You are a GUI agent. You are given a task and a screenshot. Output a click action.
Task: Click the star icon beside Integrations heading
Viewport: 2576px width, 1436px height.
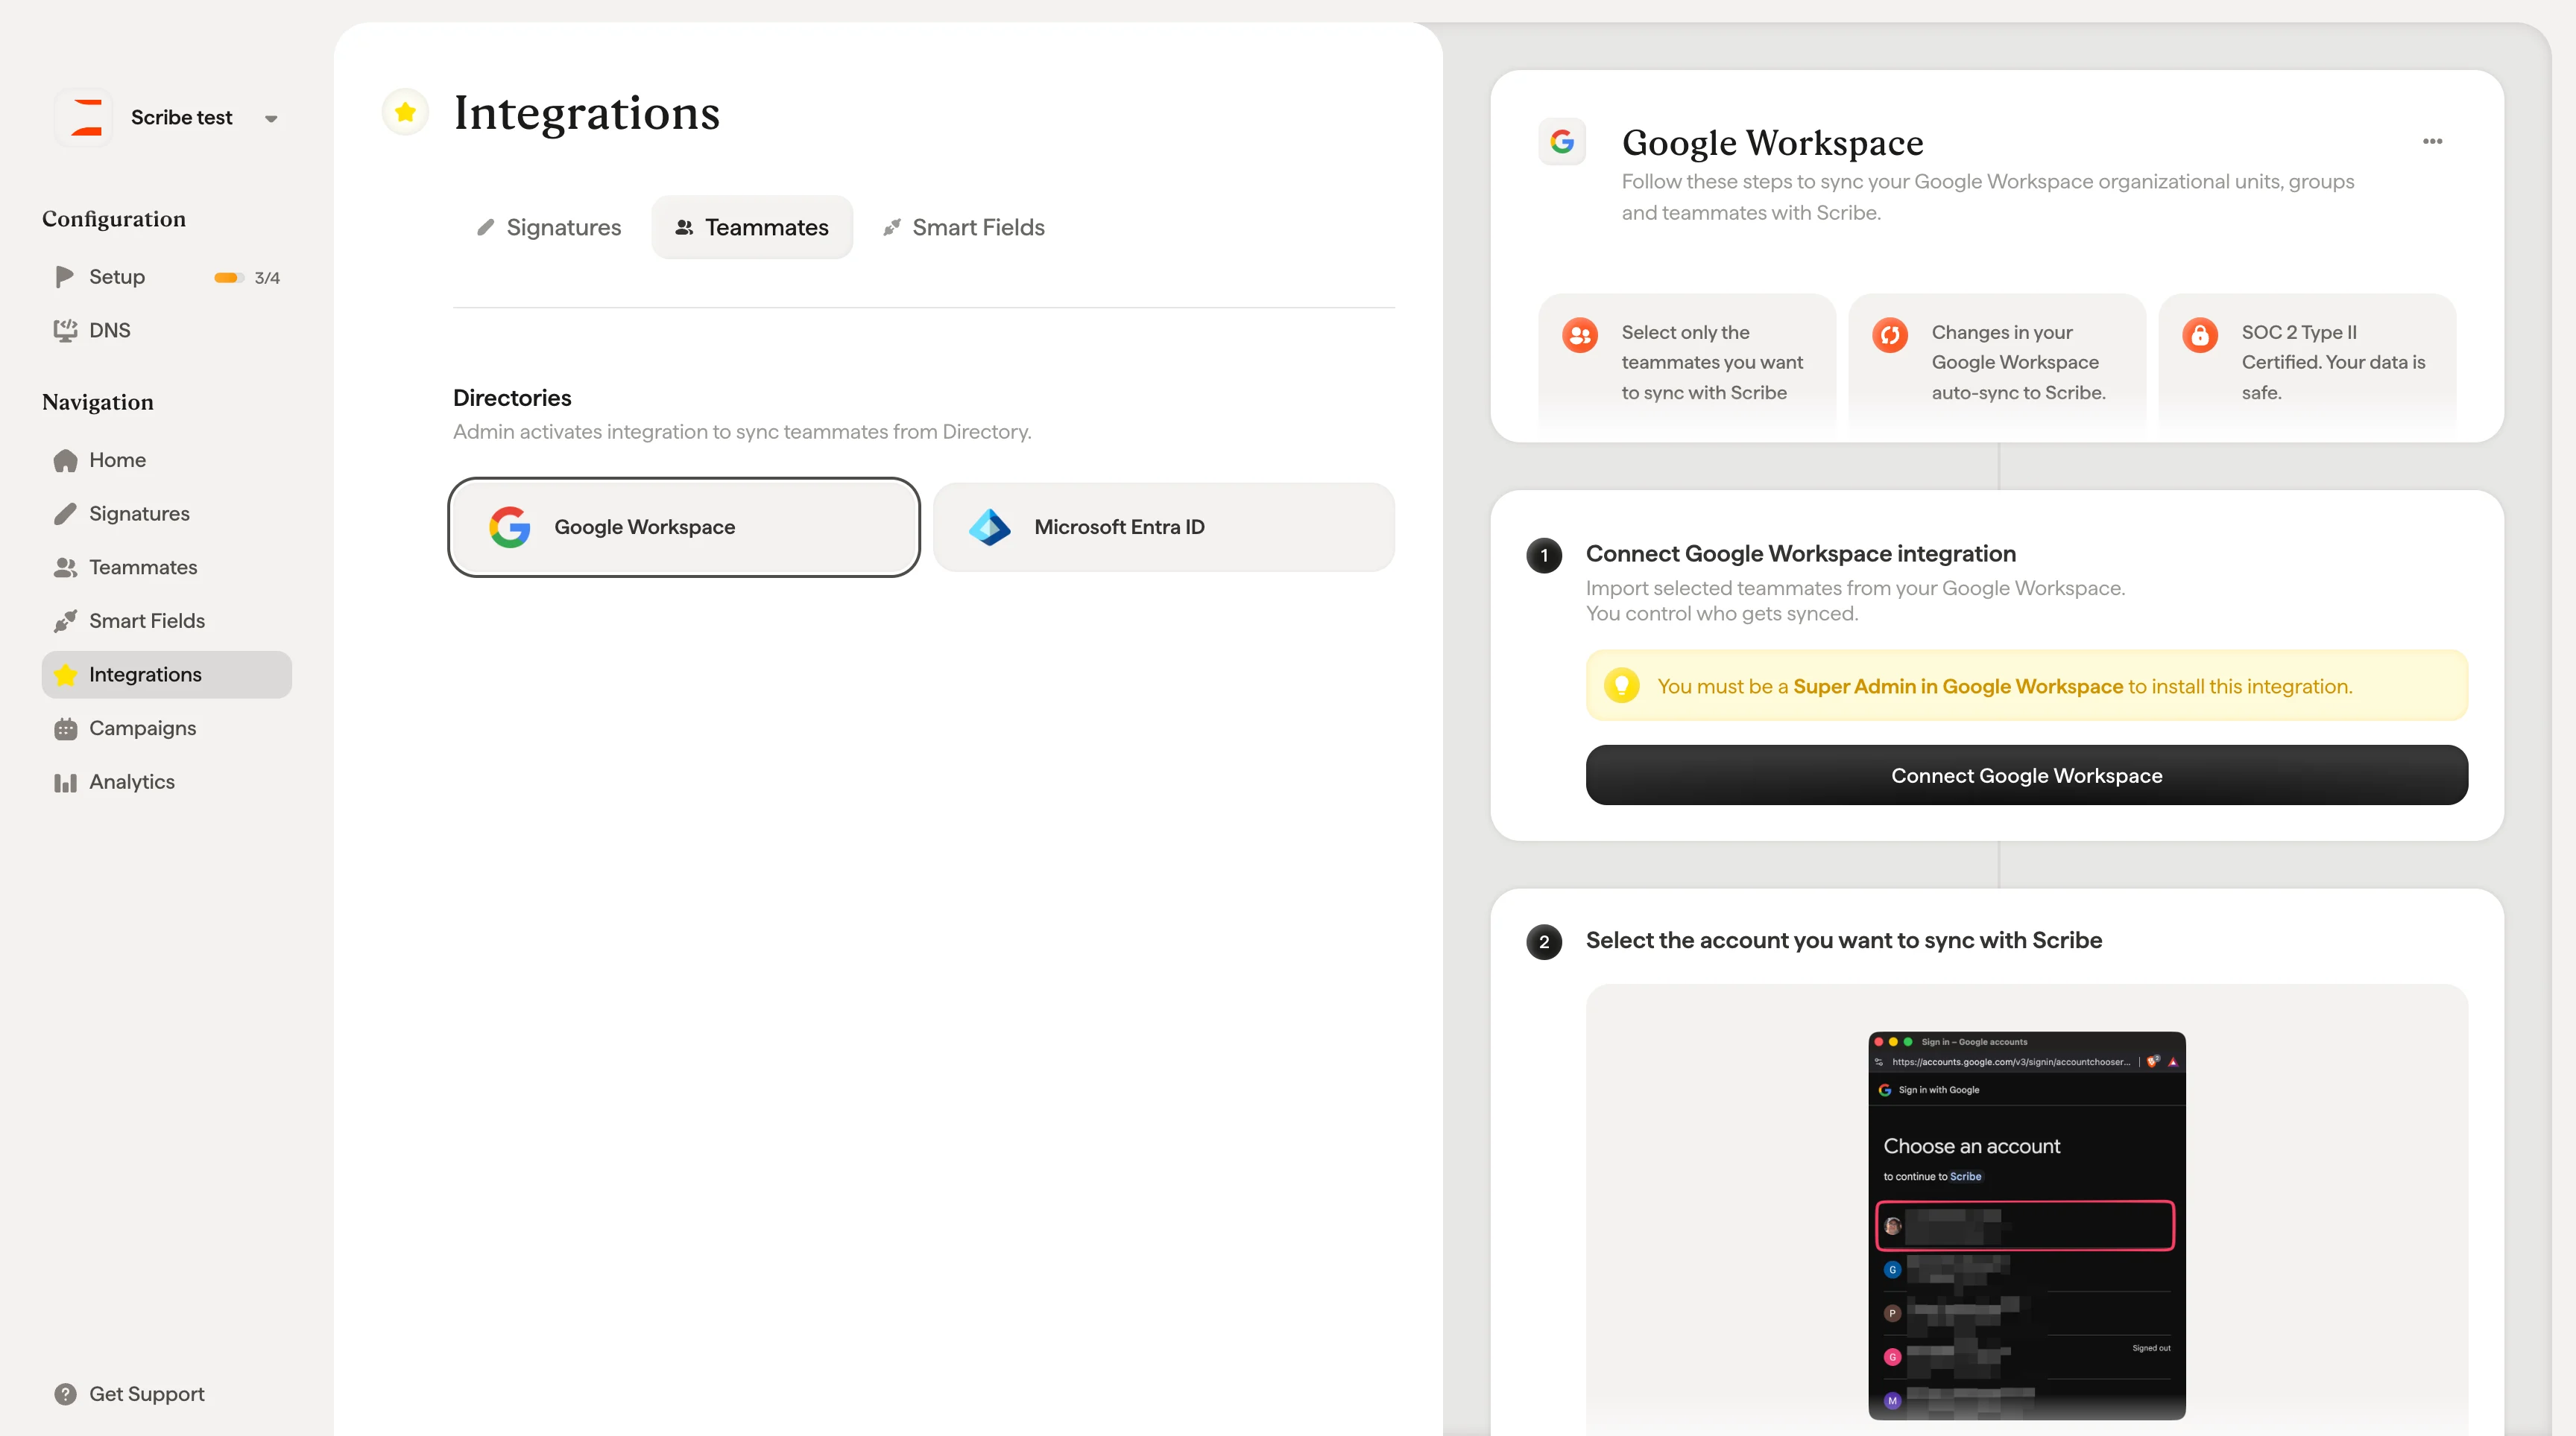pos(405,112)
